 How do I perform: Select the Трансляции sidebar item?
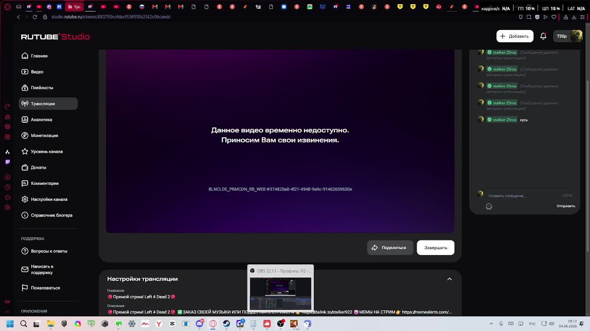pos(48,103)
